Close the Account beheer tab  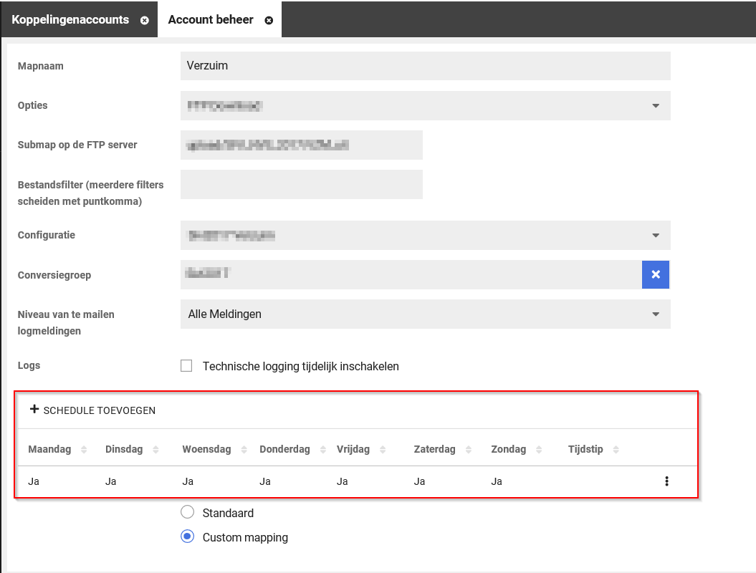pyautogui.click(x=269, y=20)
